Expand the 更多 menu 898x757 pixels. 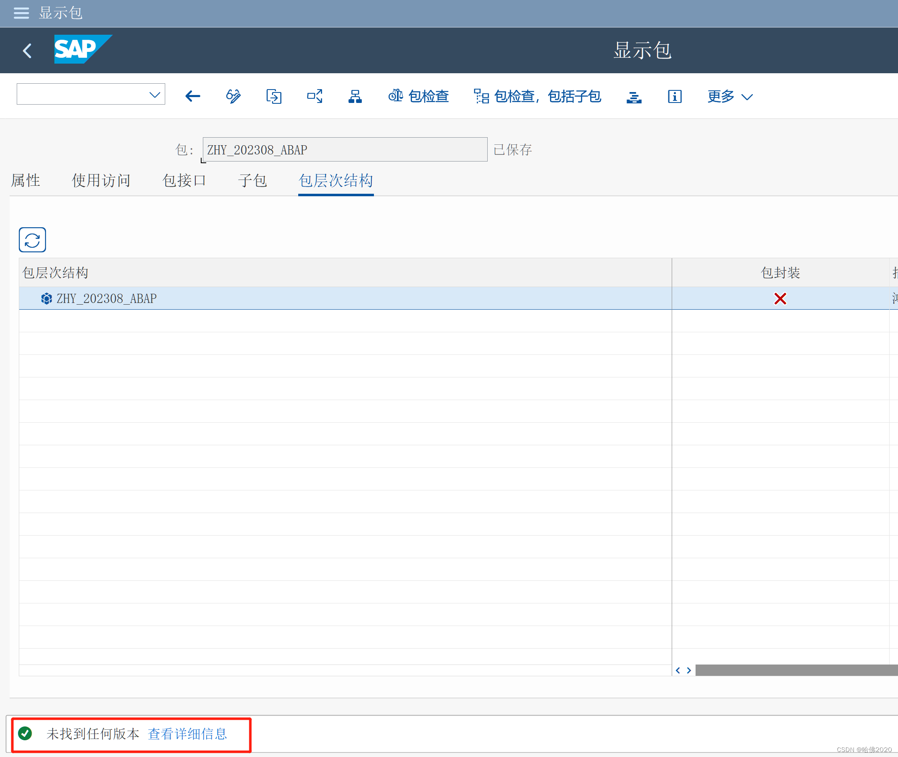click(730, 96)
